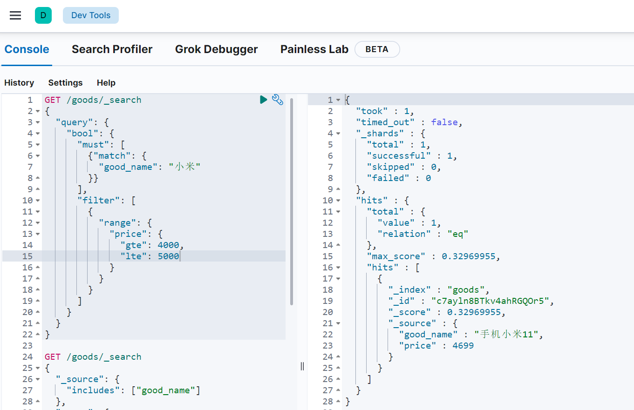
Task: Select the Console tab
Action: [x=27, y=49]
